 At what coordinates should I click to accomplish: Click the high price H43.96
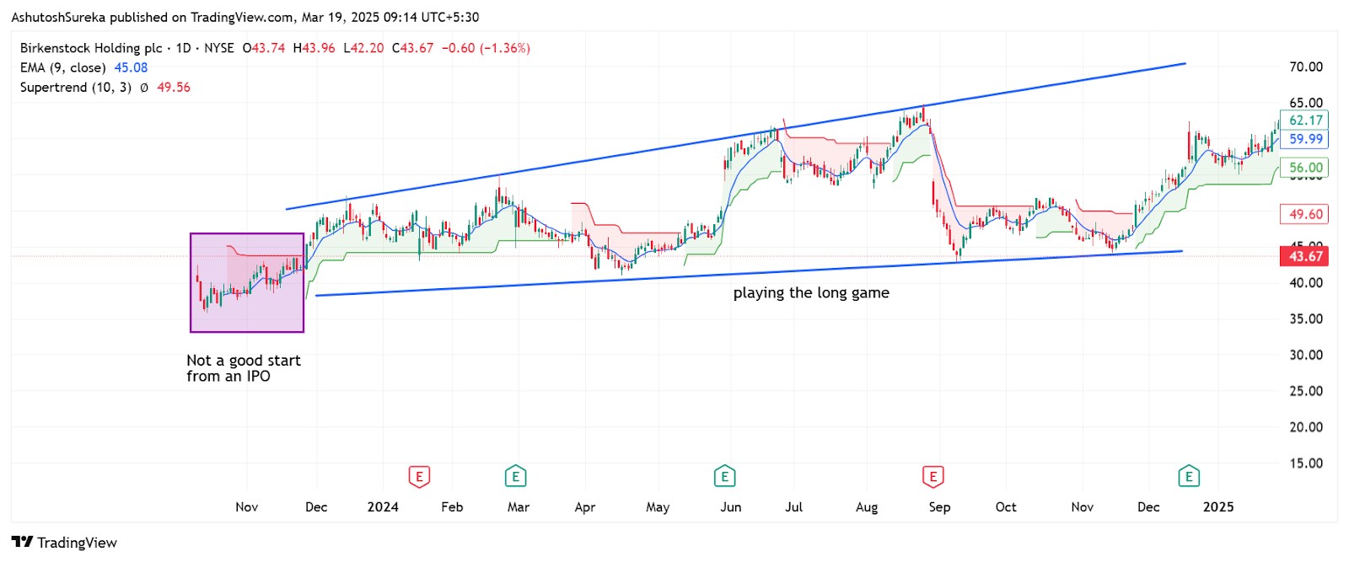pos(314,48)
